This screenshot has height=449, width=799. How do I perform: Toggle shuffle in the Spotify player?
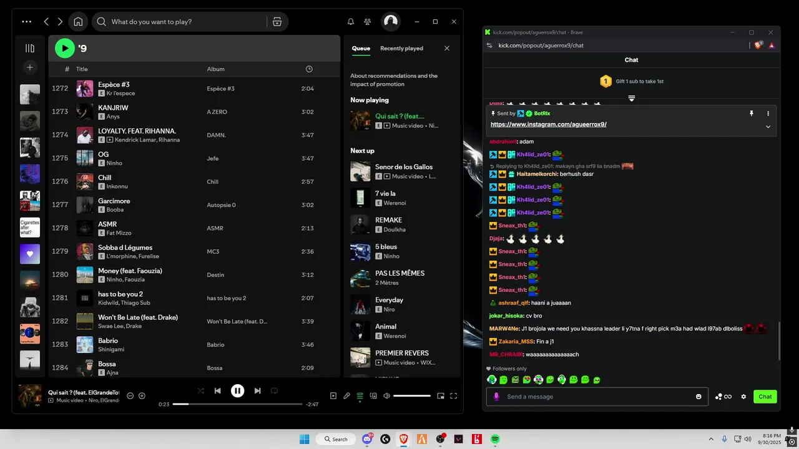click(x=200, y=391)
